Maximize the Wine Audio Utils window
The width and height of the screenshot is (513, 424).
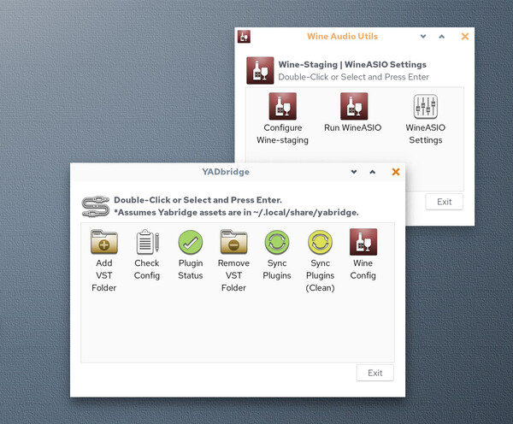pyautogui.click(x=442, y=36)
